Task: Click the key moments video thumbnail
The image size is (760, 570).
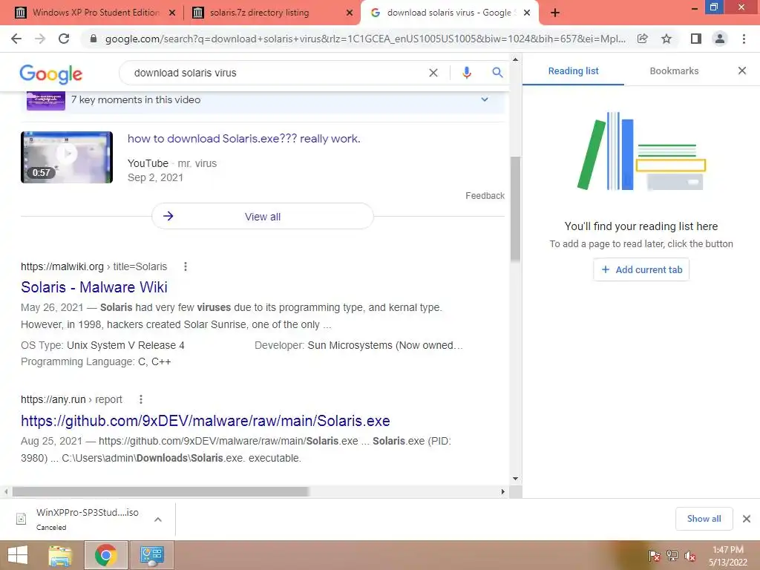Action: coord(46,101)
